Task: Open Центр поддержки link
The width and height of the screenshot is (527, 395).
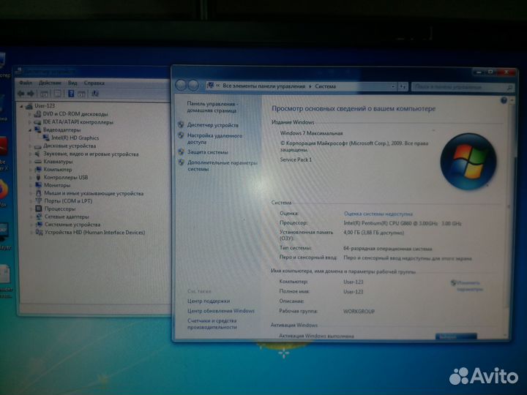Action: tap(209, 301)
